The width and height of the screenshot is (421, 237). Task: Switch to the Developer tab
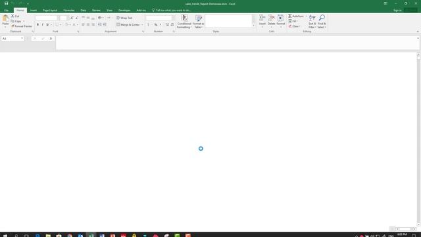[x=124, y=11]
